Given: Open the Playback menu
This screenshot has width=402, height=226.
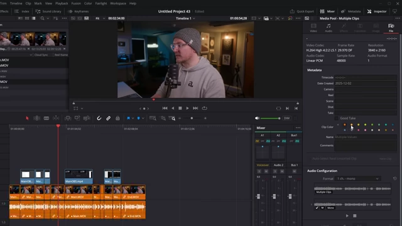Looking at the screenshot, I should pyautogui.click(x=62, y=3).
